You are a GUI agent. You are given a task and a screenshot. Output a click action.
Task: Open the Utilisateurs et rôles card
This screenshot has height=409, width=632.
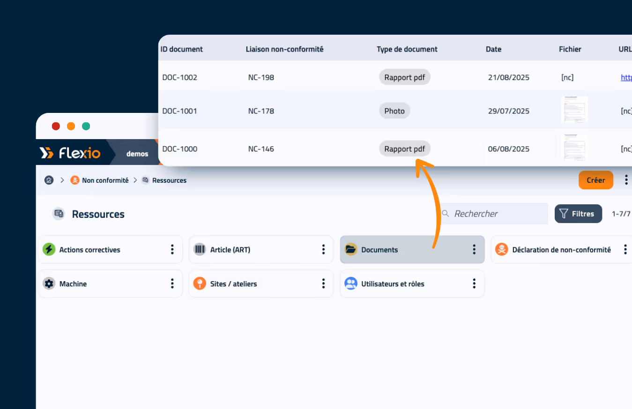click(x=412, y=283)
